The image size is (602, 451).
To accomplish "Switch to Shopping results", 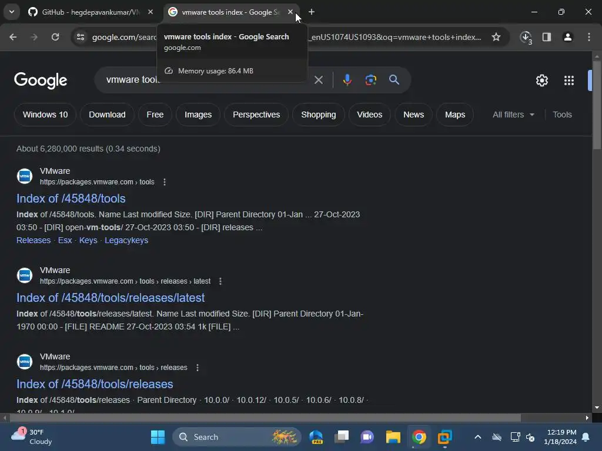I will pos(318,115).
